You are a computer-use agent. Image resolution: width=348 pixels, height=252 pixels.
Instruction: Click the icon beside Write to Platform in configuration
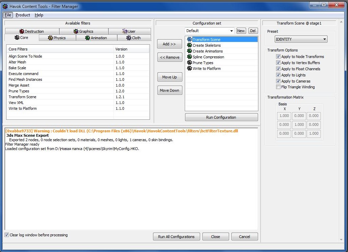189,68
